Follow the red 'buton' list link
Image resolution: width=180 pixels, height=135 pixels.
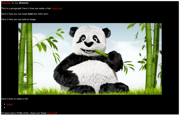10,104
